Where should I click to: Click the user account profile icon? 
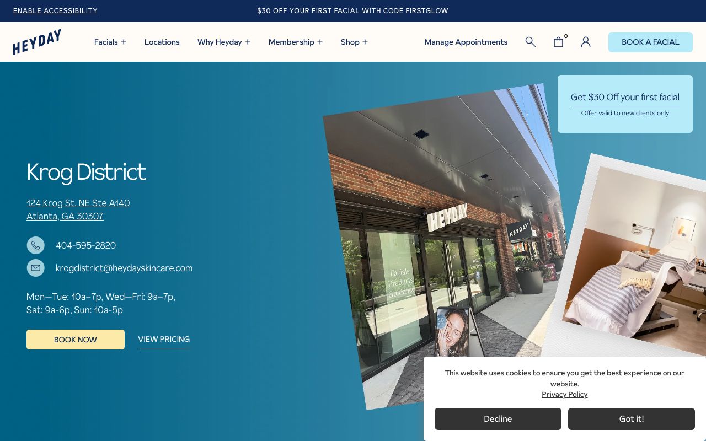[x=586, y=42]
